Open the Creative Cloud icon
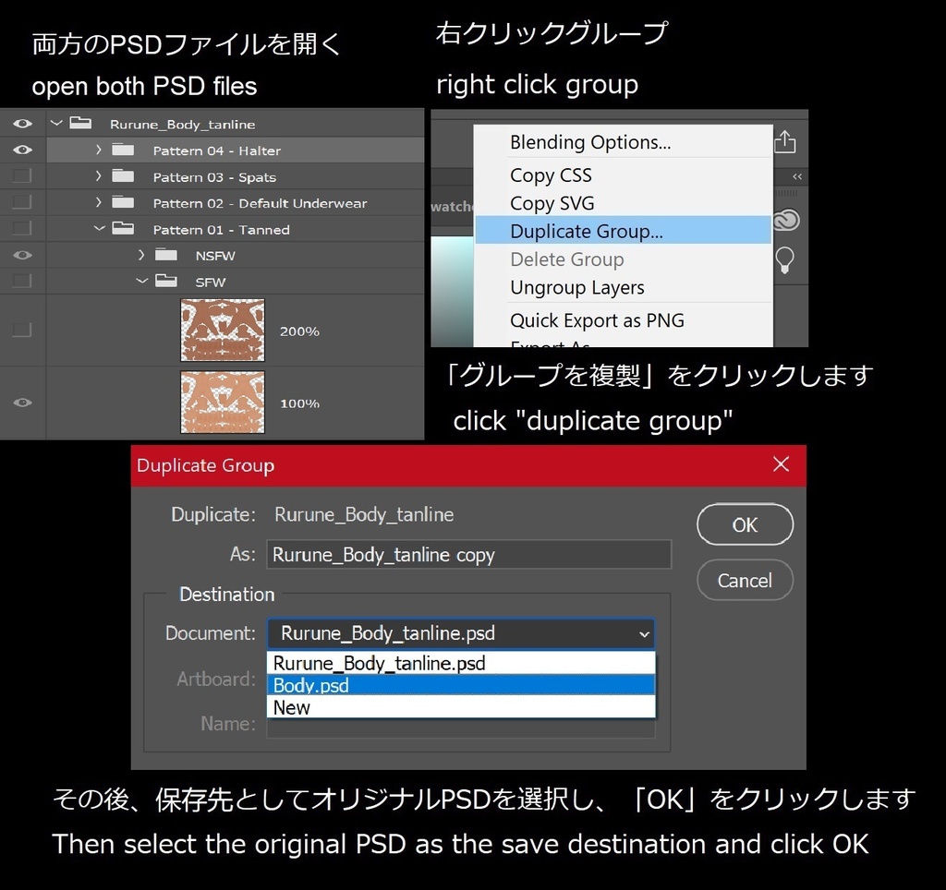Image resolution: width=946 pixels, height=890 pixels. coord(784,220)
